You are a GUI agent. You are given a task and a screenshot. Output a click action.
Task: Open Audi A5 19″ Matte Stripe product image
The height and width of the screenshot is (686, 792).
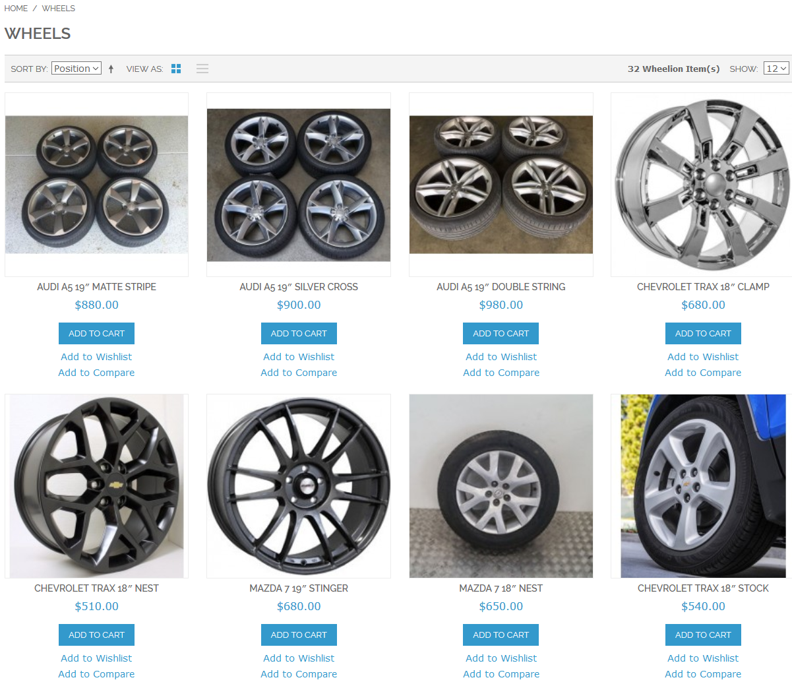96,185
